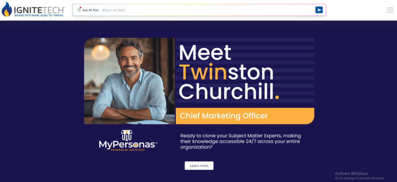
Task: Click the orange period after Churchill
Action: click(x=277, y=97)
